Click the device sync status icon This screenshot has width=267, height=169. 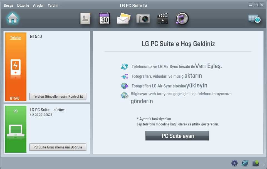pyautogui.click(x=254, y=18)
